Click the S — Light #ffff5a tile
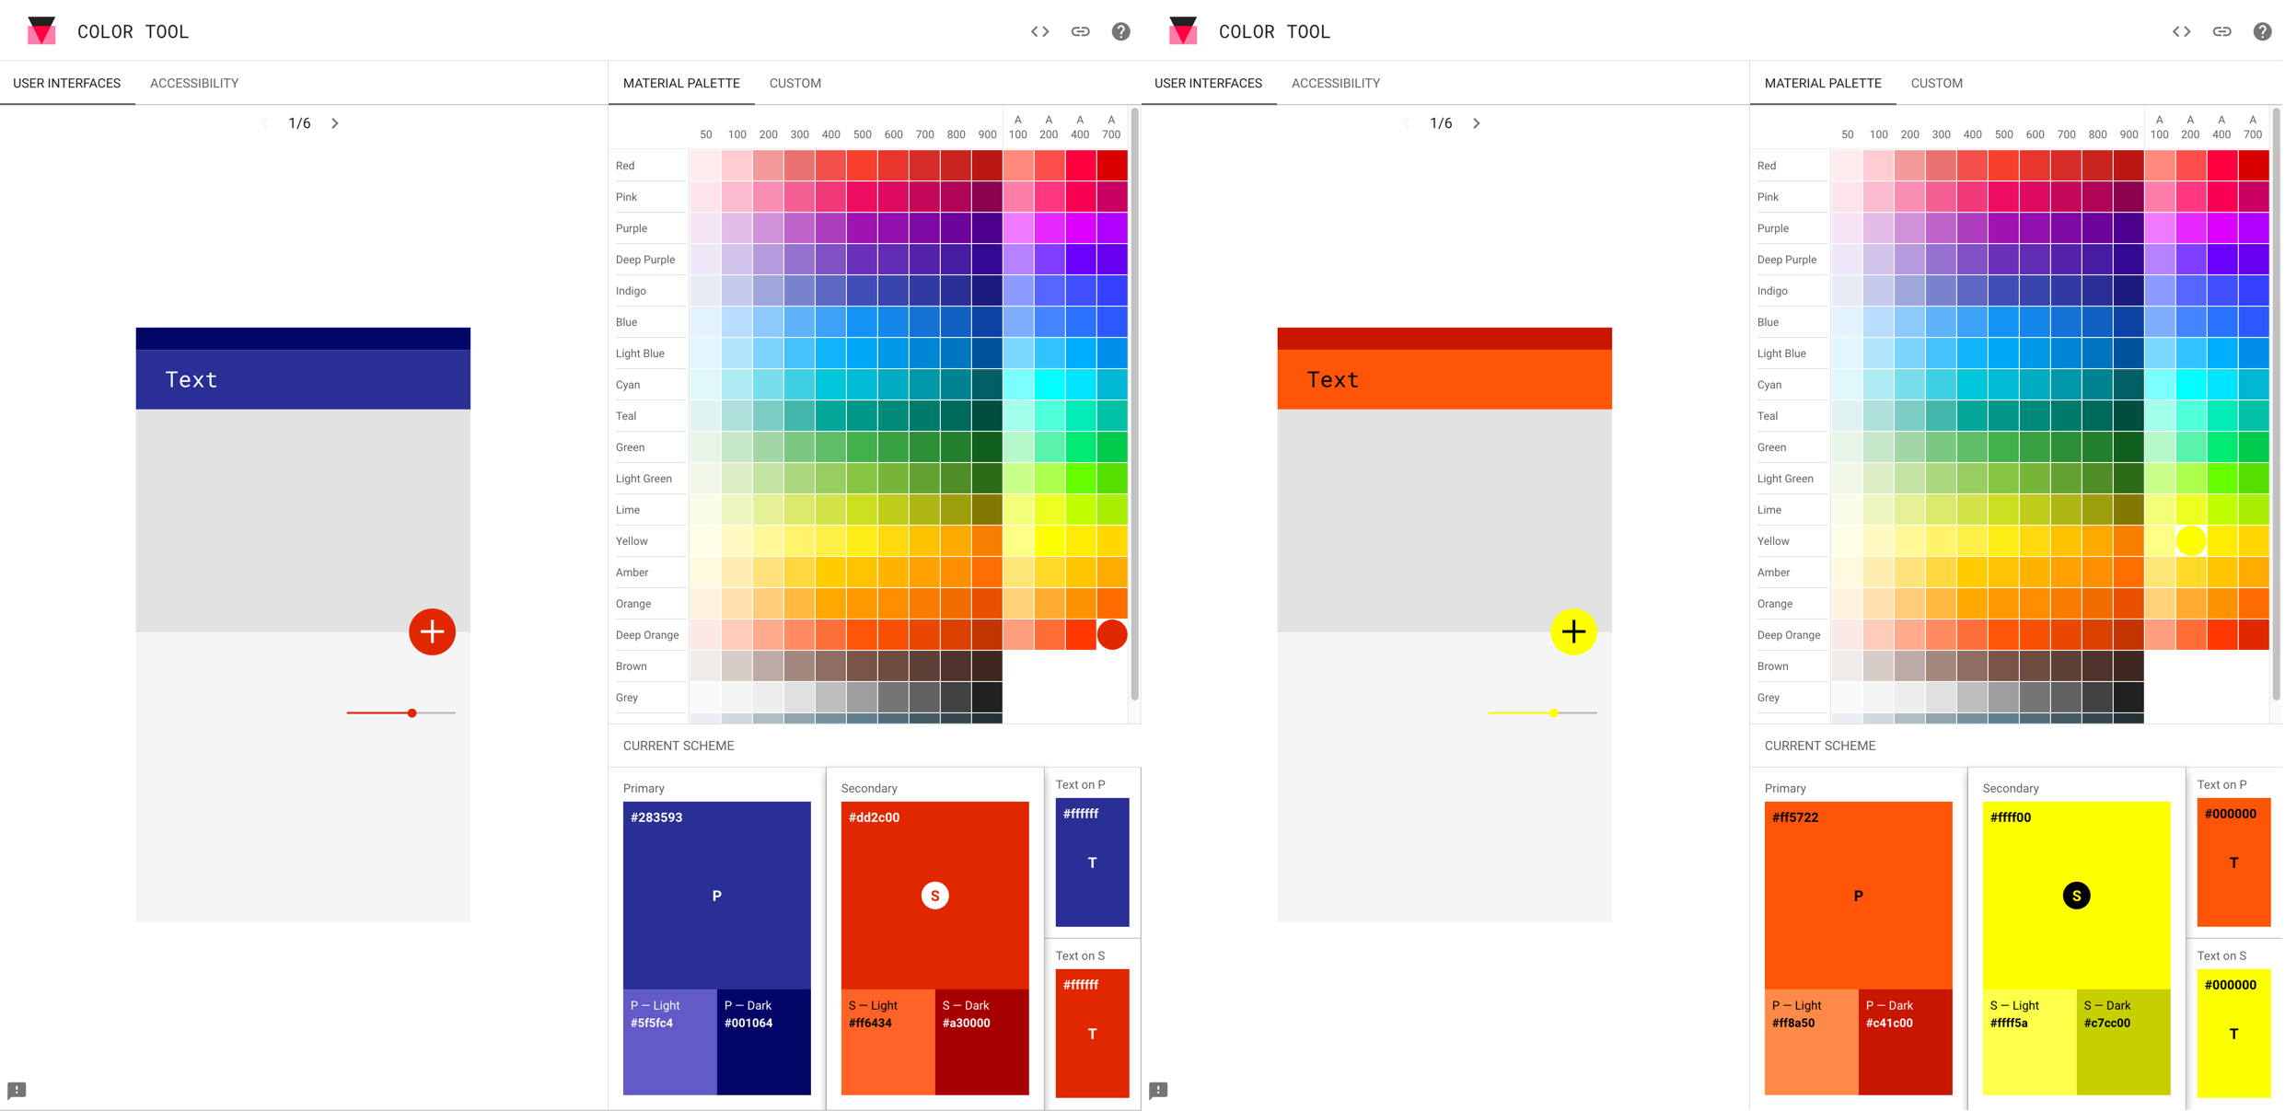 pyautogui.click(x=2030, y=1042)
